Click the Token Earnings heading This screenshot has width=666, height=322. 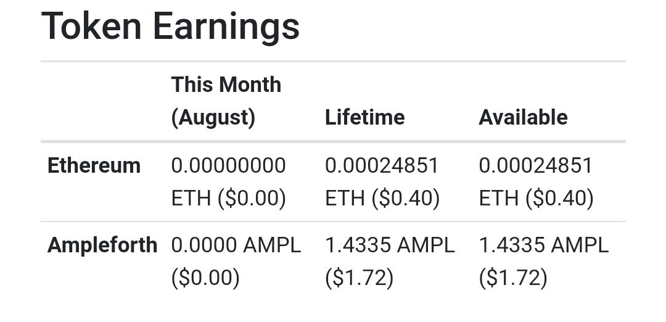(170, 28)
